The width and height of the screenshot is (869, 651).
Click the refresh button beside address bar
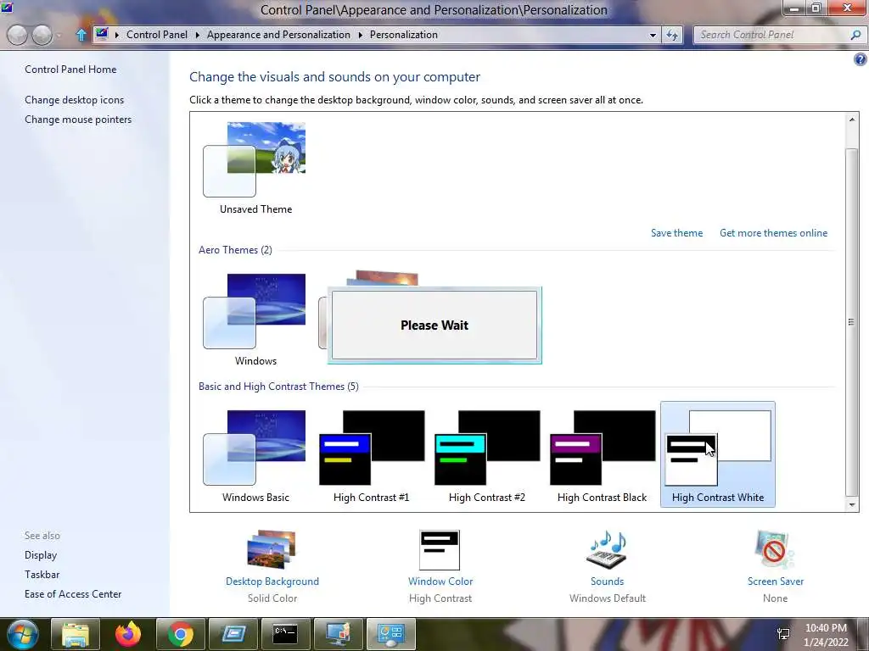click(x=672, y=35)
